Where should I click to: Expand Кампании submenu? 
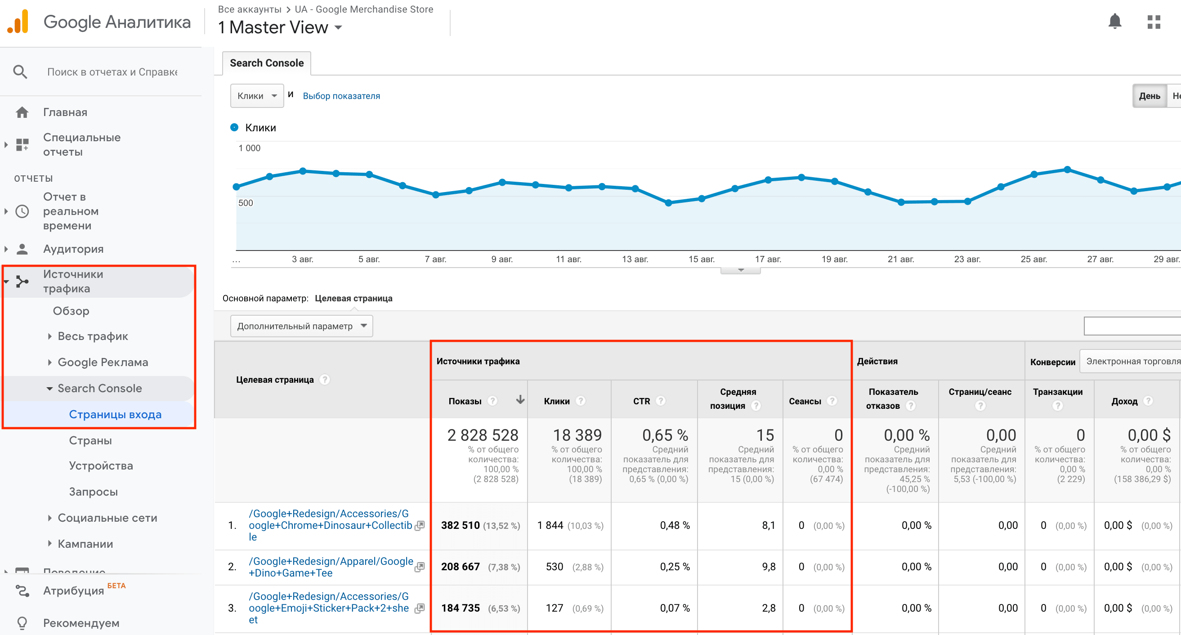click(49, 544)
